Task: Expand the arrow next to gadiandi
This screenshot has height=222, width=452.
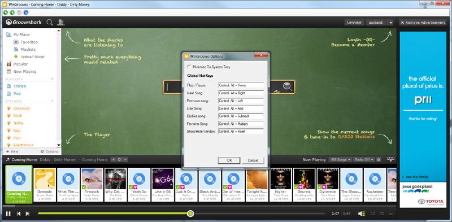Action: coord(390,23)
